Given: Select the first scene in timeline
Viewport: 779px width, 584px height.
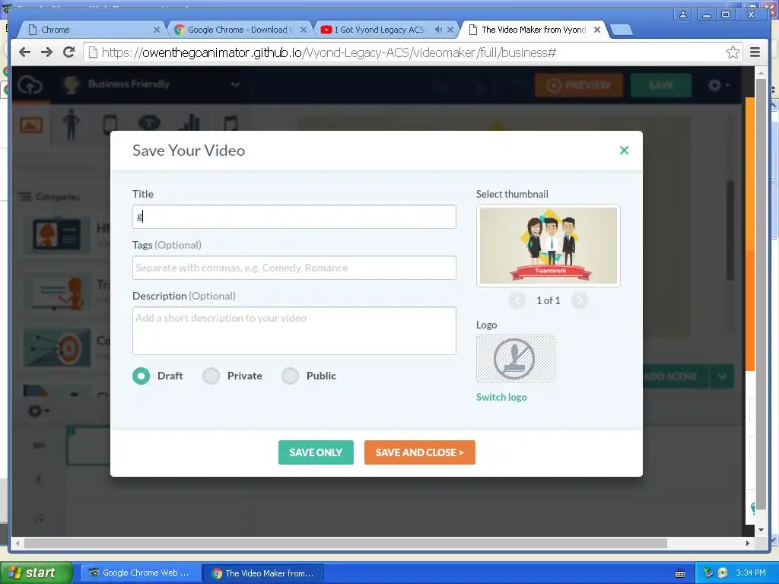Looking at the screenshot, I should pos(88,446).
